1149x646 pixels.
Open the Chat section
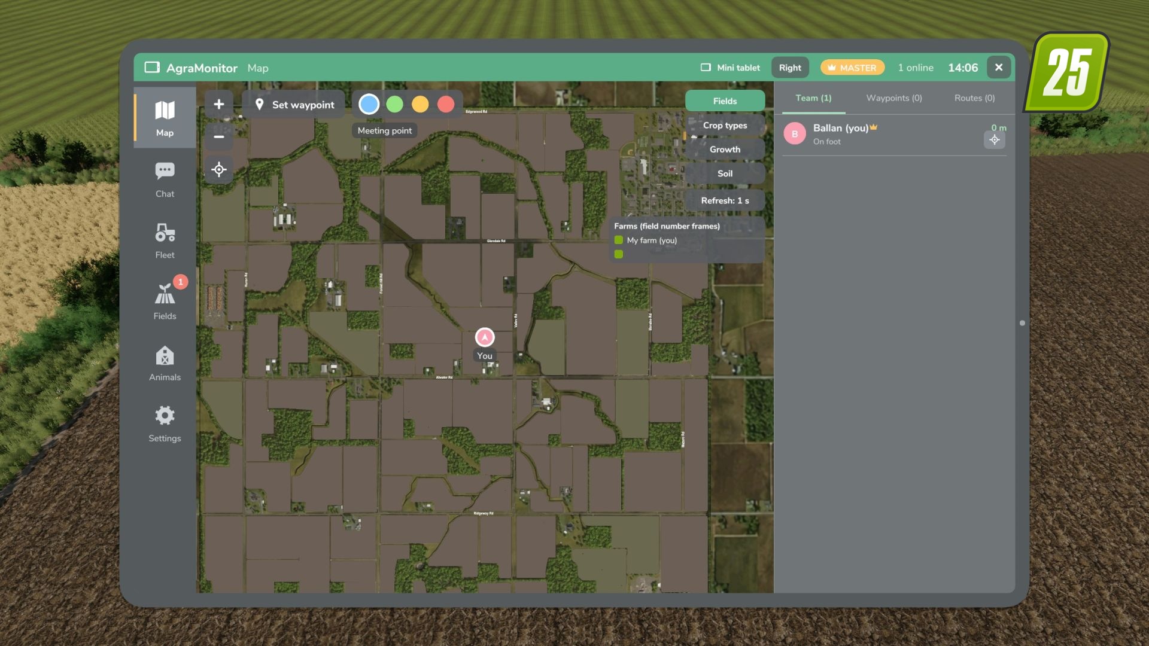tap(165, 179)
